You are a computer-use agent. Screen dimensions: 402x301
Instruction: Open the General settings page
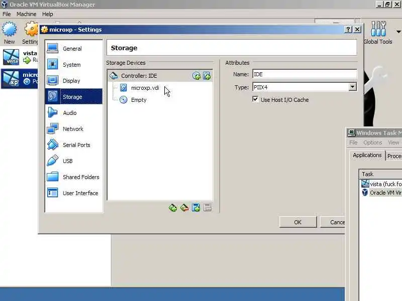74,49
